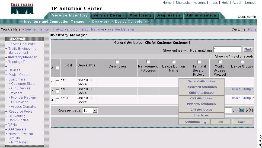This screenshot has height=148, width=262.
Task: Open the About link
Action: (x=237, y=3)
